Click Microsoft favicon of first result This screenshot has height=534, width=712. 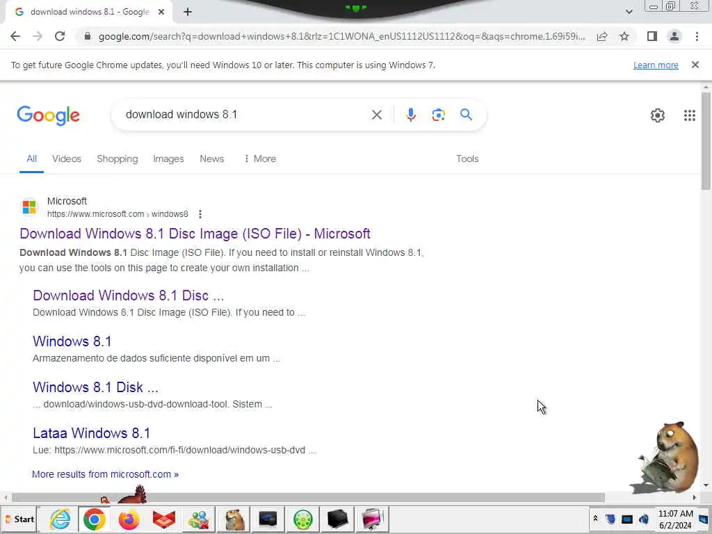(29, 207)
